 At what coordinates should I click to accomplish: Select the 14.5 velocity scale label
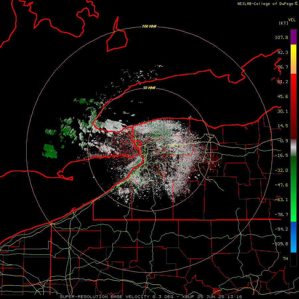[283, 126]
